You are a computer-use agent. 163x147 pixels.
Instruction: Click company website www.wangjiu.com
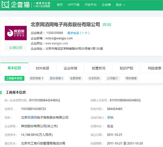pyautogui.click(x=57, y=43)
